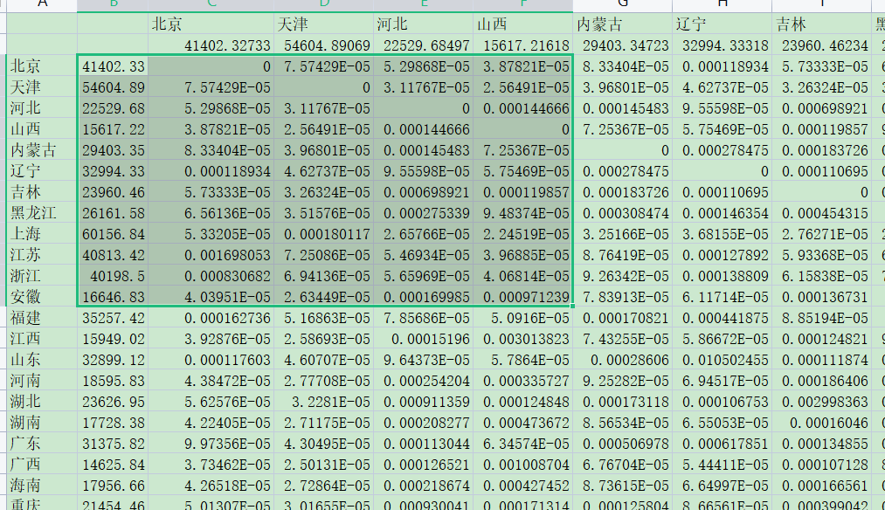Select the 山西 row label in column A

pyautogui.click(x=42, y=129)
